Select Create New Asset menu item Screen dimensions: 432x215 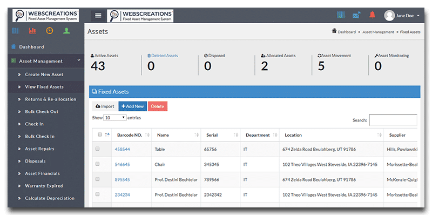point(44,75)
